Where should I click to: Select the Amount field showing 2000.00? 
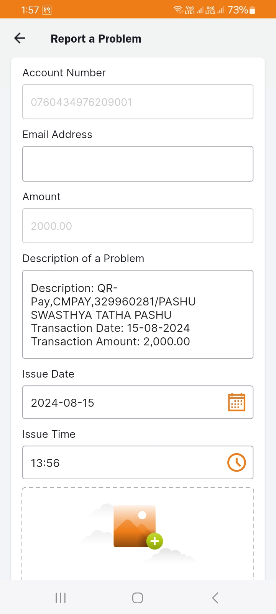138,226
